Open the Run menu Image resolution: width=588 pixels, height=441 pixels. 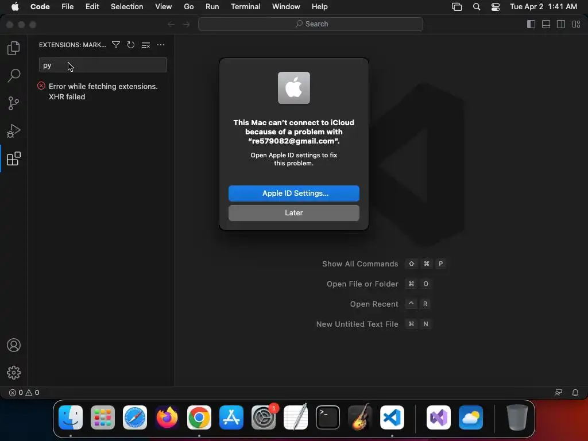(212, 7)
